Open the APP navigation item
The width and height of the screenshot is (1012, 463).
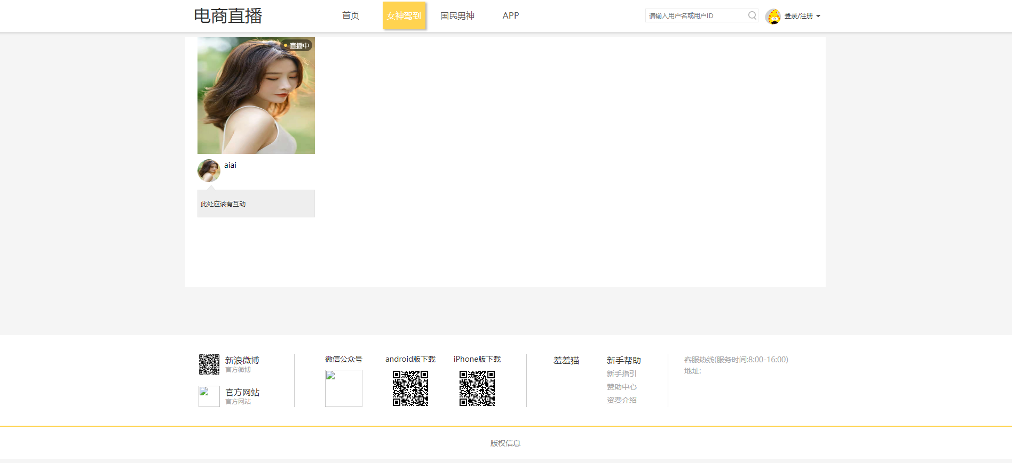pos(511,16)
